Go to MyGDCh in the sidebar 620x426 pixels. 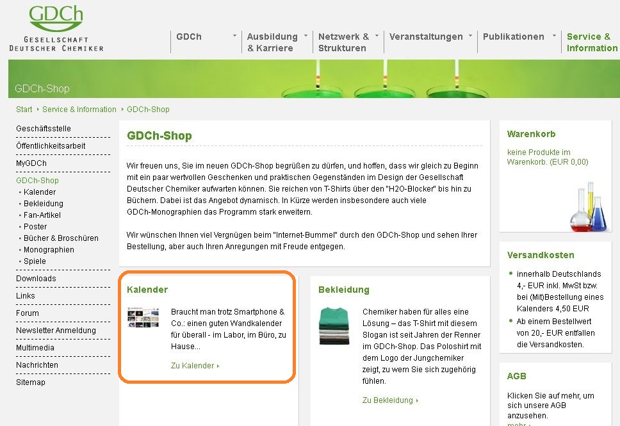31,163
